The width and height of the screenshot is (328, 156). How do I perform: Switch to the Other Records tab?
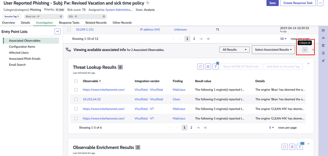tap(122, 23)
